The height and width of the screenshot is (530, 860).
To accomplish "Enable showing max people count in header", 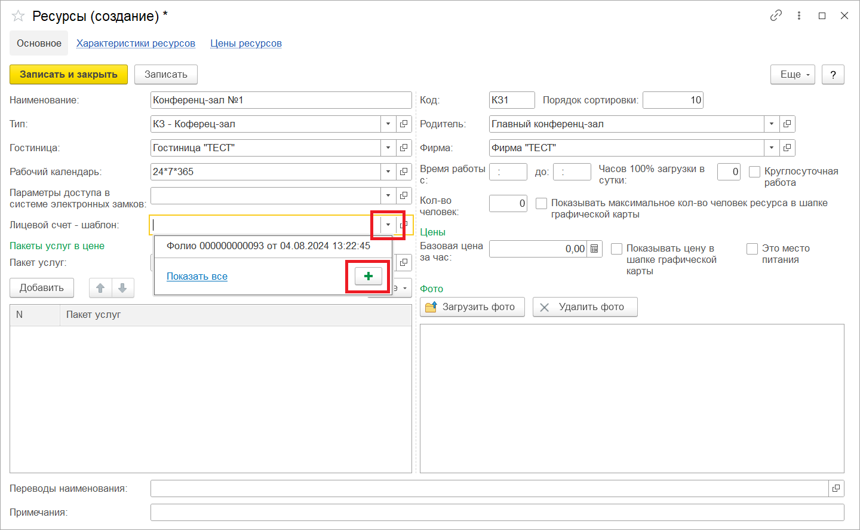I will (541, 203).
